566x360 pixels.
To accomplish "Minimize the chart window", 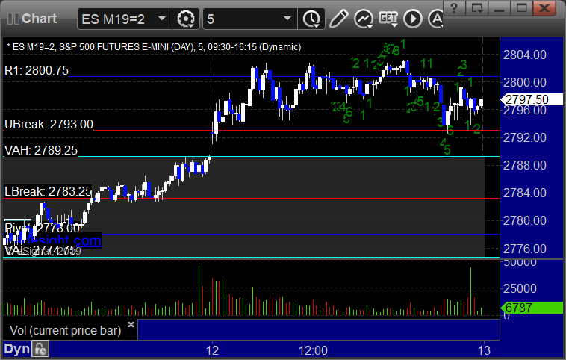I will [500, 8].
